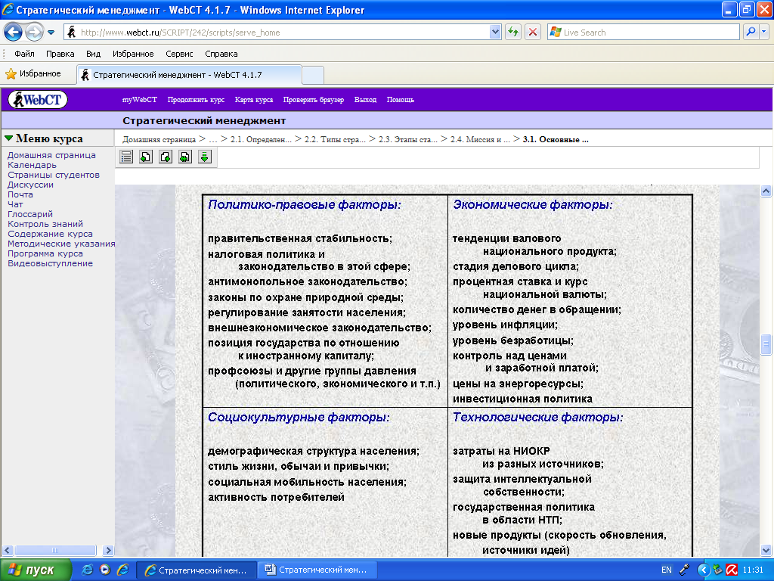Go to next page icon
This screenshot has width=774, height=581.
coord(166,157)
